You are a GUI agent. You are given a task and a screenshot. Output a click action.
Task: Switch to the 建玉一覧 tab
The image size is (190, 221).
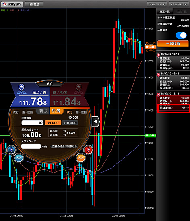click(165, 12)
